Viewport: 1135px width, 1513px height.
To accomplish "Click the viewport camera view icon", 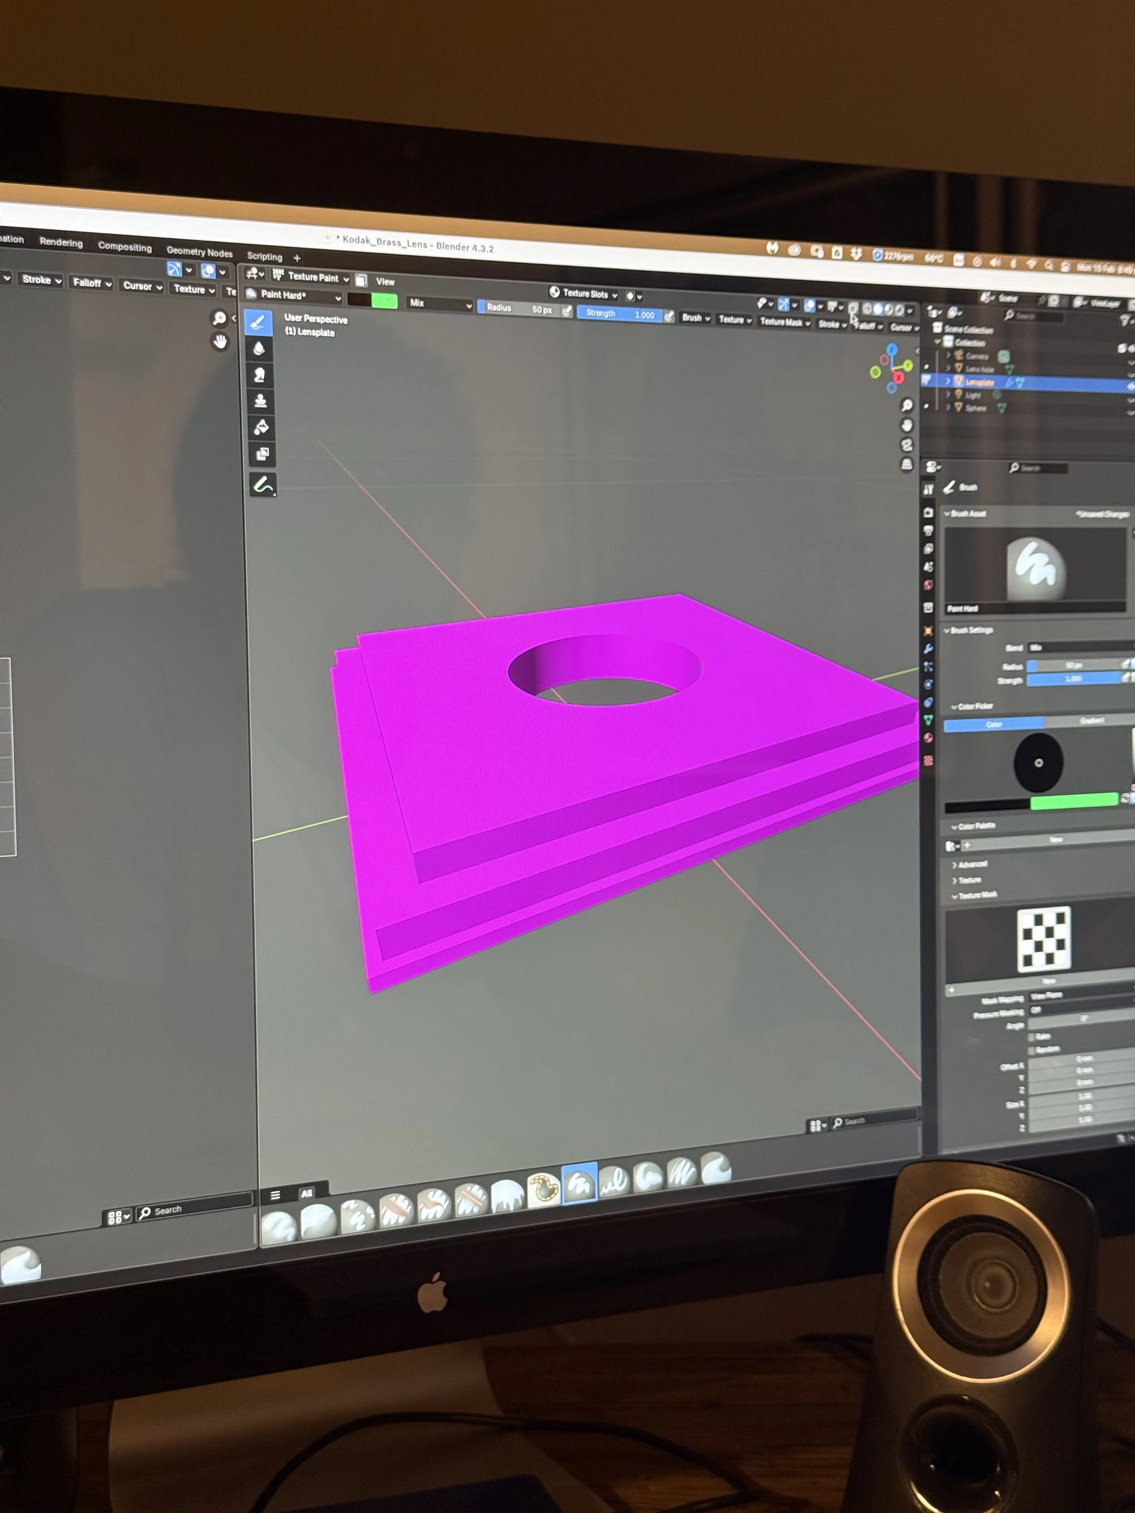I will pyautogui.click(x=907, y=444).
